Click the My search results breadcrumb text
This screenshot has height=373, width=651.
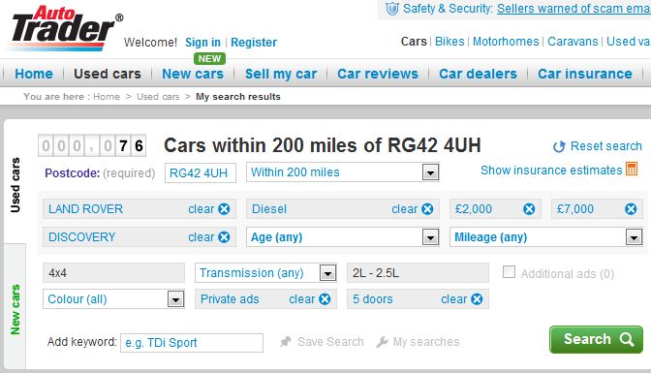coord(238,97)
